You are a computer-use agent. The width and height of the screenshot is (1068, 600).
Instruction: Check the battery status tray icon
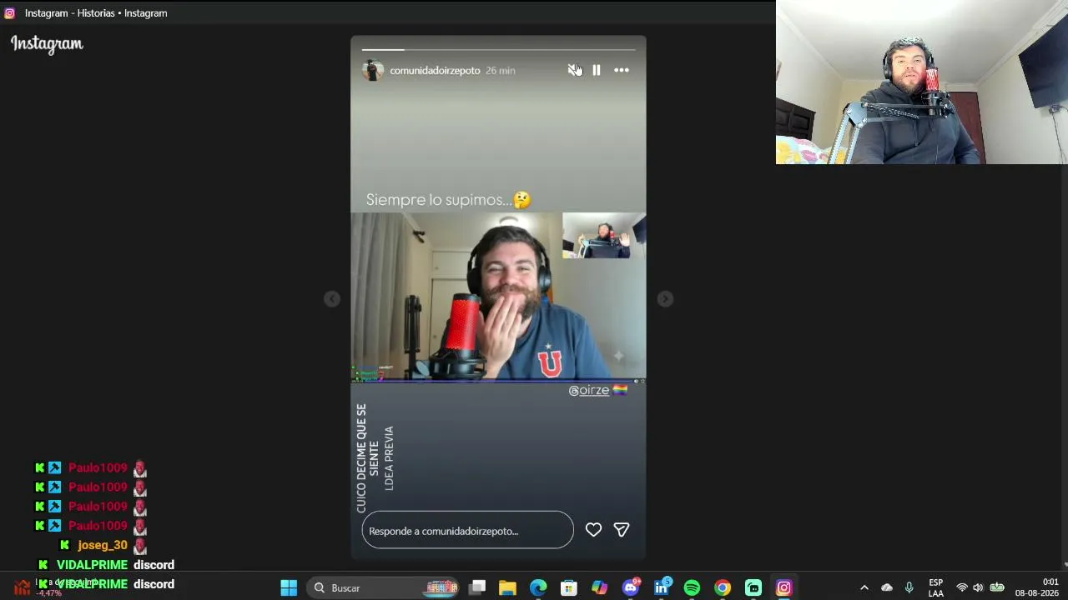[x=997, y=588]
